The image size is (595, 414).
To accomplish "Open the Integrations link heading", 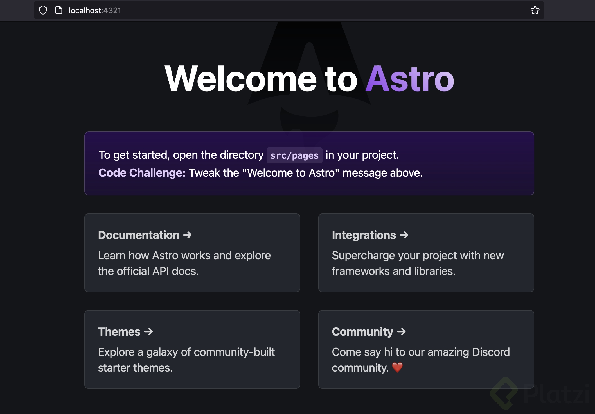I will tap(364, 235).
